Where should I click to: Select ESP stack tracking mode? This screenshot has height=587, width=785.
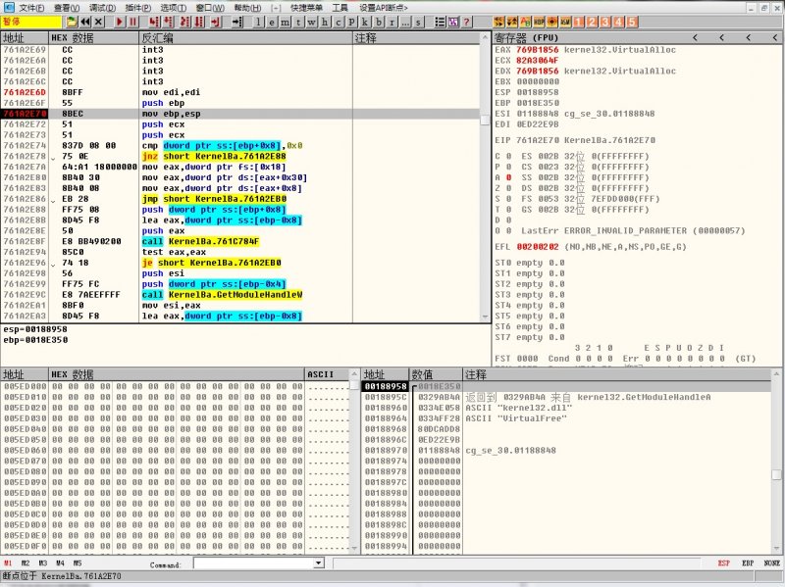pyautogui.click(x=724, y=563)
